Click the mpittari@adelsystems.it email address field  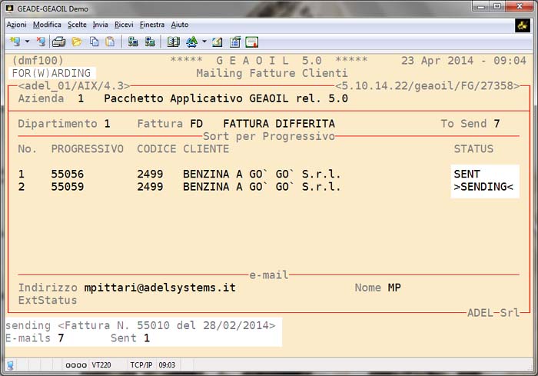click(159, 288)
